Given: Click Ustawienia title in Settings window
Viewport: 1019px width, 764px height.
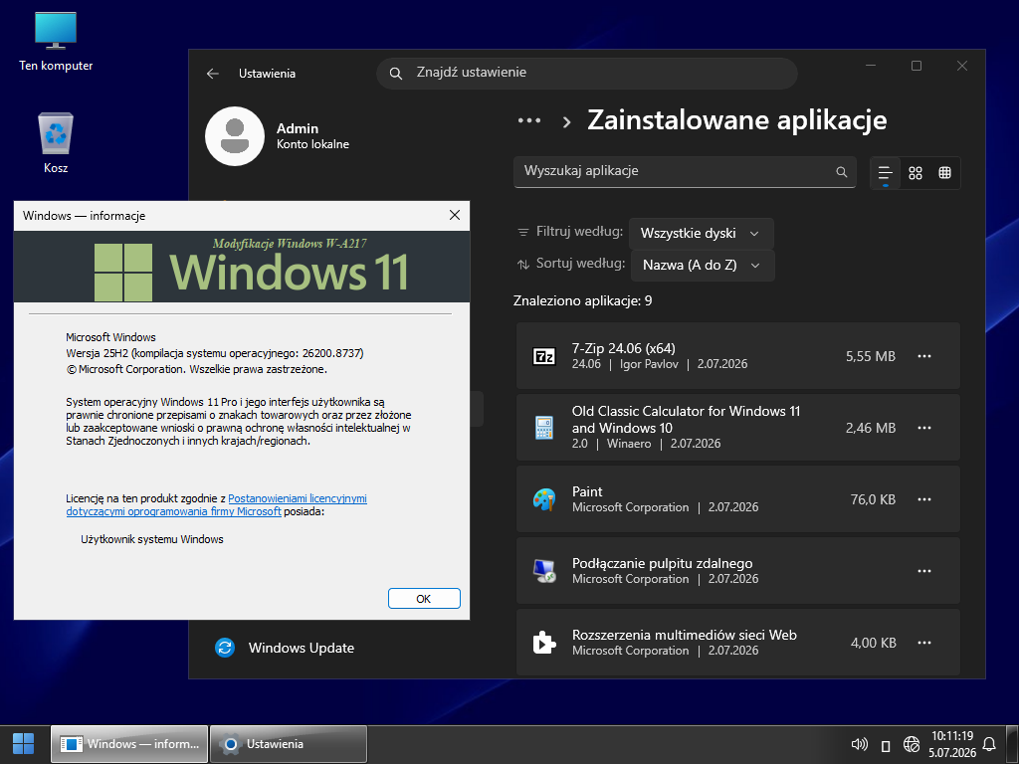Looking at the screenshot, I should tap(267, 74).
